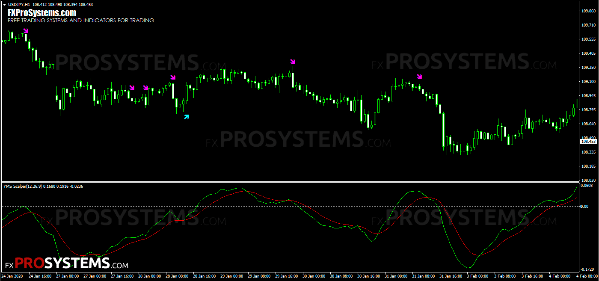
Task: Click the '29 Jan 16:00' time axis label
Action: pyautogui.click(x=286, y=276)
